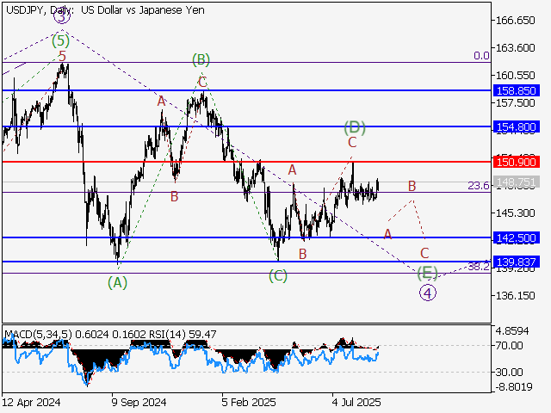This screenshot has width=551, height=413.
Task: Select the 4 Jul 2025 date marker
Action: [356, 401]
